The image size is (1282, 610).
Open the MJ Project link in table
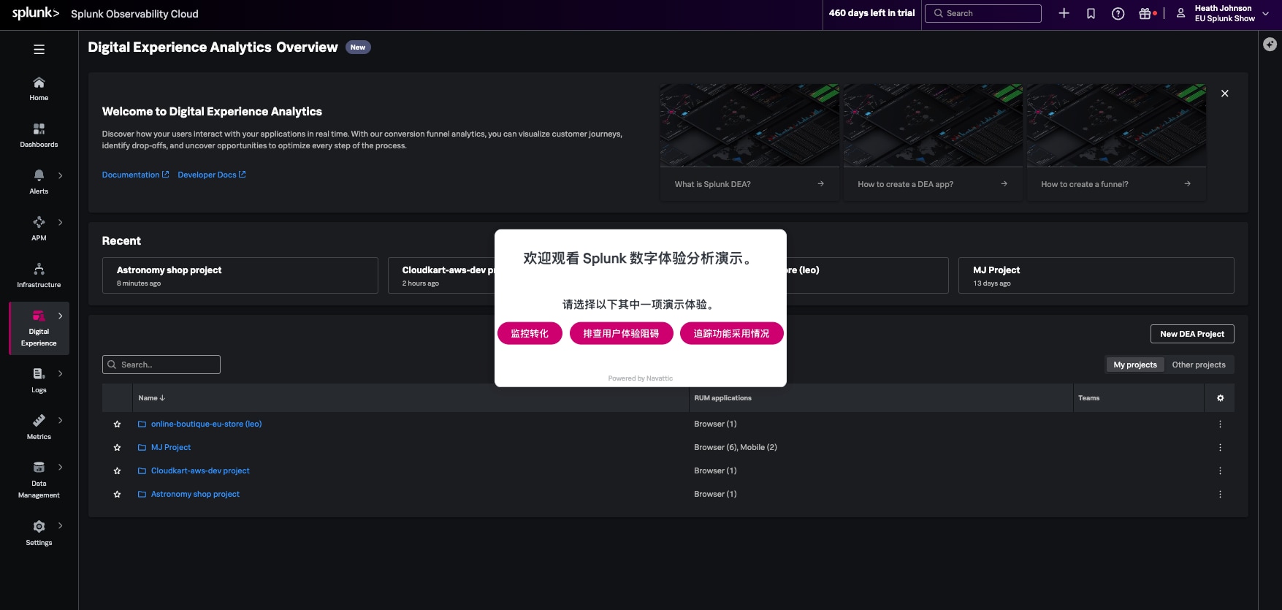pyautogui.click(x=170, y=448)
